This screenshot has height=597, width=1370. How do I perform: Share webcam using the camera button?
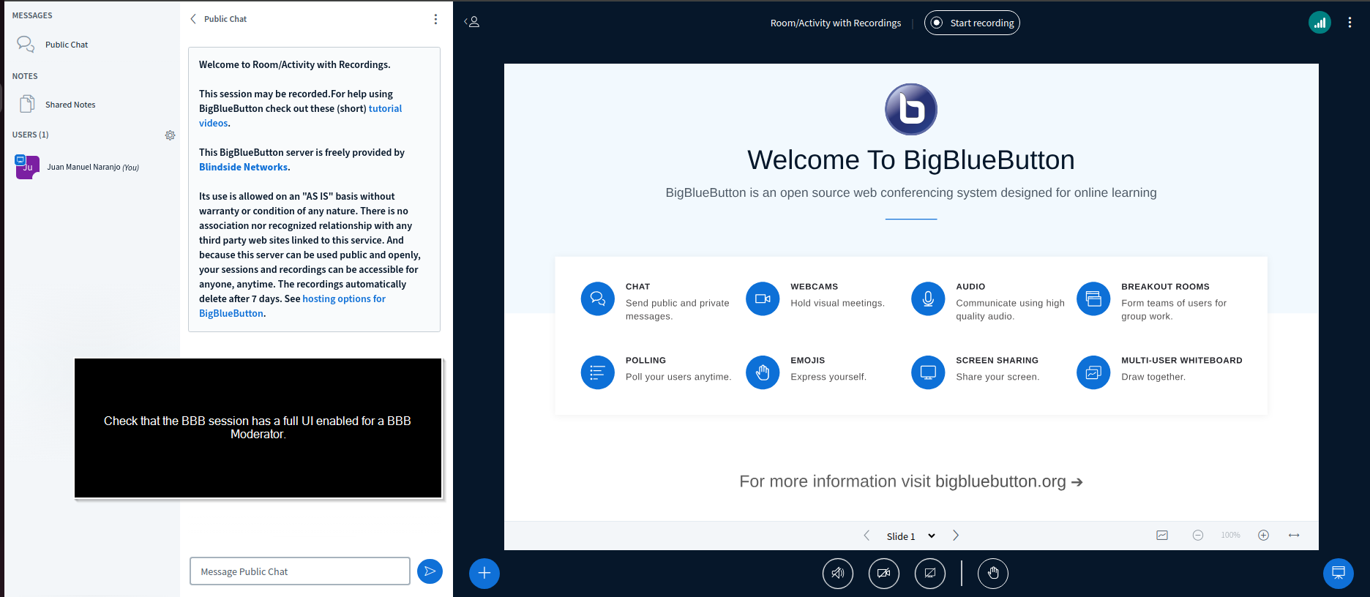884,574
